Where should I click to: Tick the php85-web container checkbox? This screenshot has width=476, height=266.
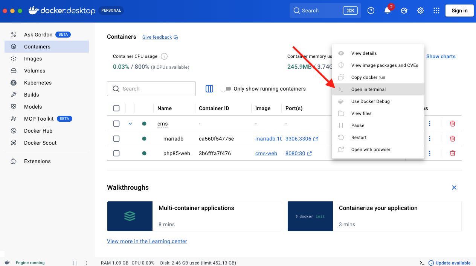[116, 153]
